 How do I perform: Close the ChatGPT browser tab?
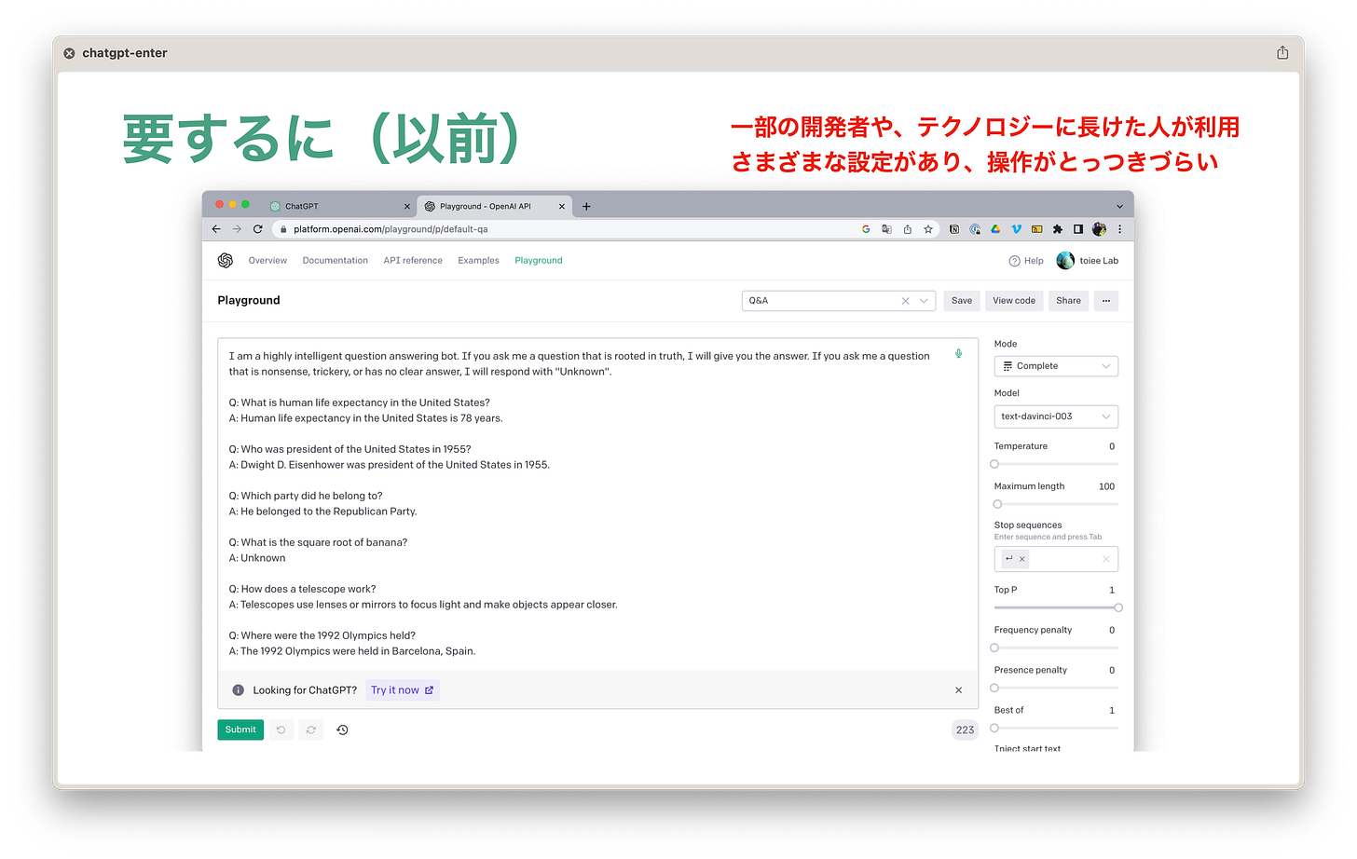coord(407,207)
